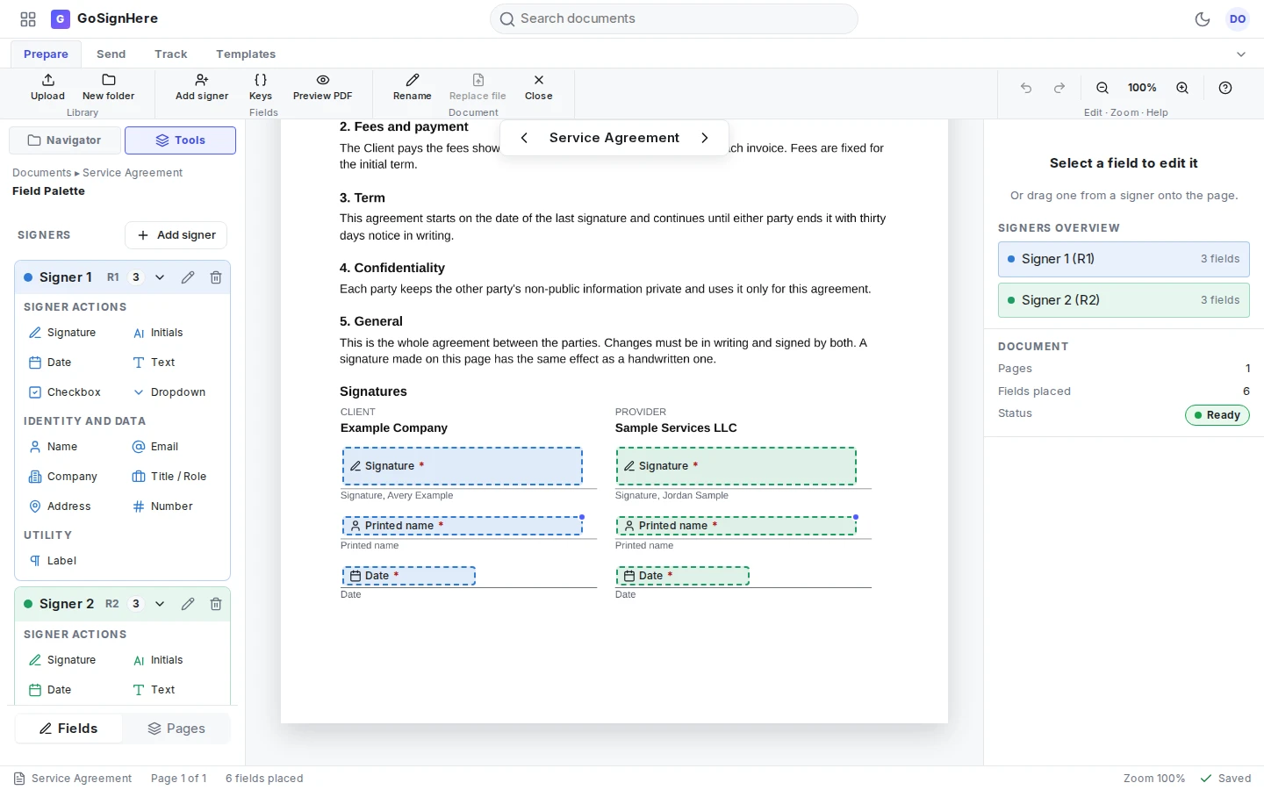Open the app grid launcher icon
Image resolution: width=1264 pixels, height=790 pixels.
click(x=28, y=18)
